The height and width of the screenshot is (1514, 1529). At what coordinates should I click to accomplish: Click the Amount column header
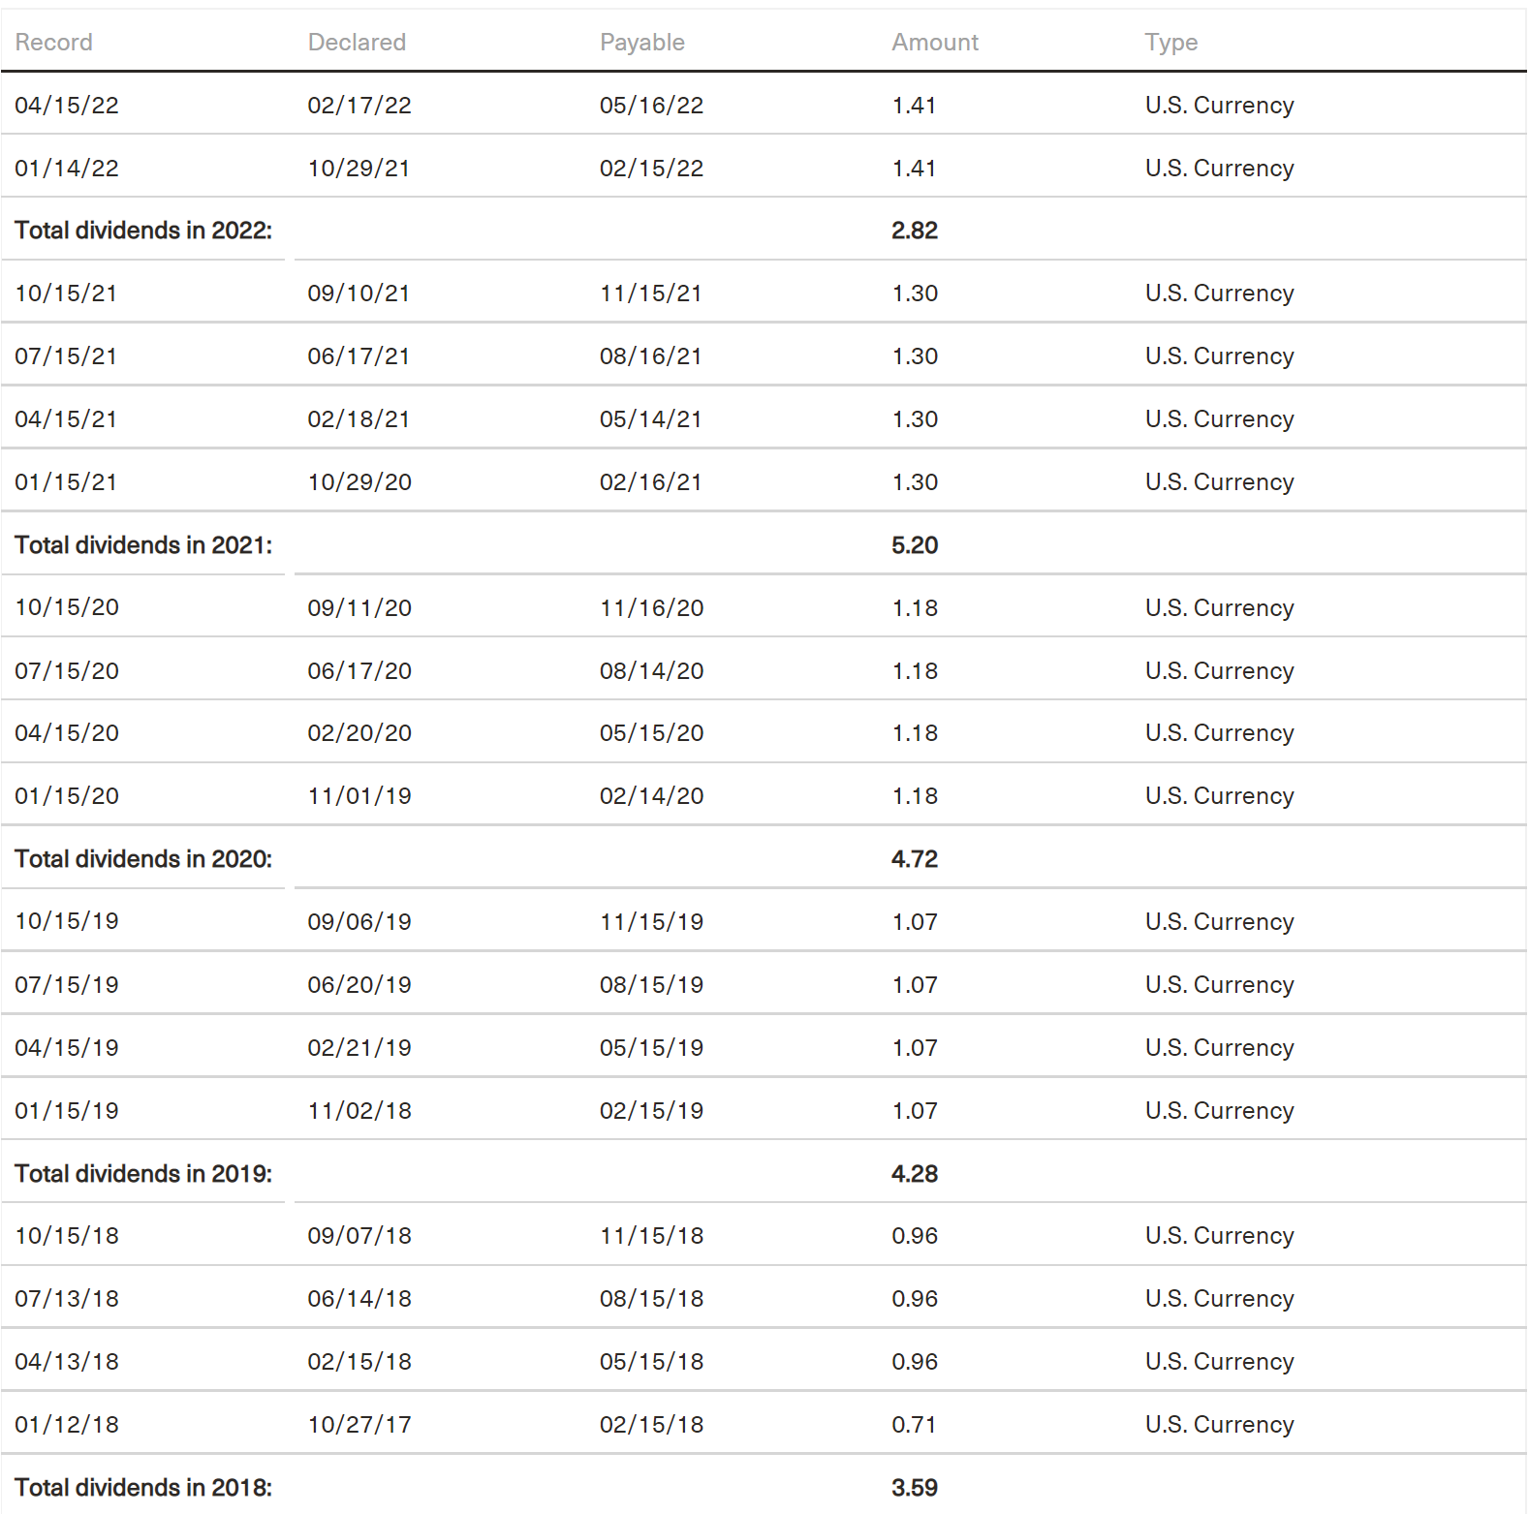click(x=935, y=43)
